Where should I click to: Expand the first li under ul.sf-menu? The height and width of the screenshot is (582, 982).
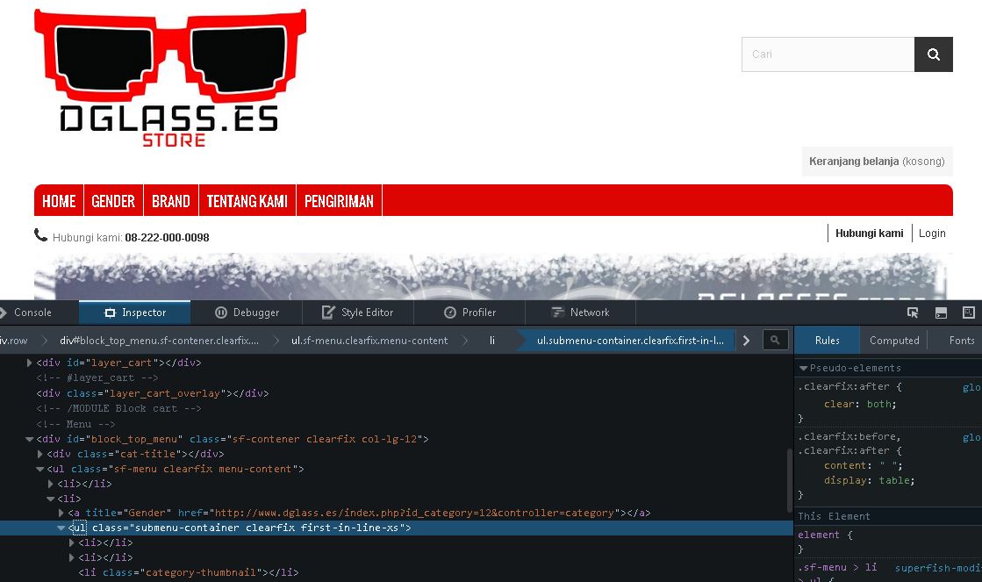(x=50, y=485)
